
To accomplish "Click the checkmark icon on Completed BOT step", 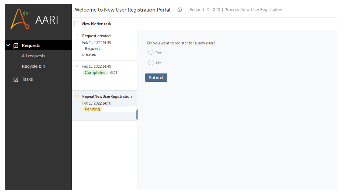I will pos(77,66).
